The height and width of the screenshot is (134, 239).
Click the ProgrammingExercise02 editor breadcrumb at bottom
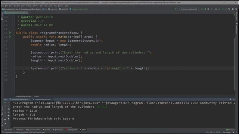23,96
